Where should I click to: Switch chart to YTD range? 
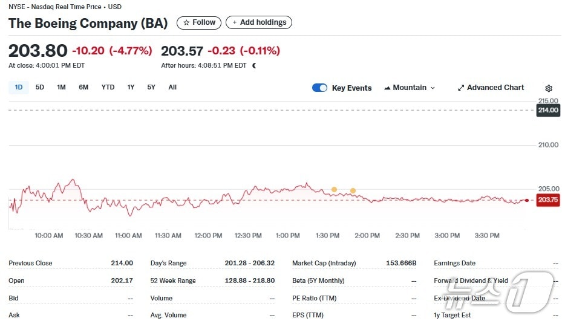[x=108, y=87]
